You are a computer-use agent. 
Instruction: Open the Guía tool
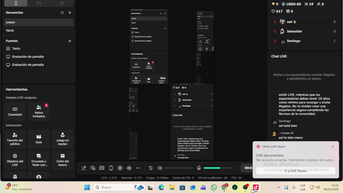pos(39,139)
